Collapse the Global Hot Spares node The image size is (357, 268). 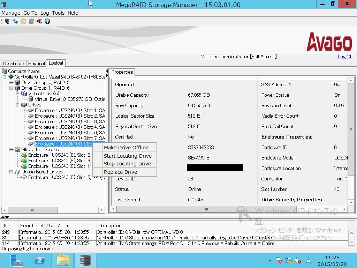point(11,149)
